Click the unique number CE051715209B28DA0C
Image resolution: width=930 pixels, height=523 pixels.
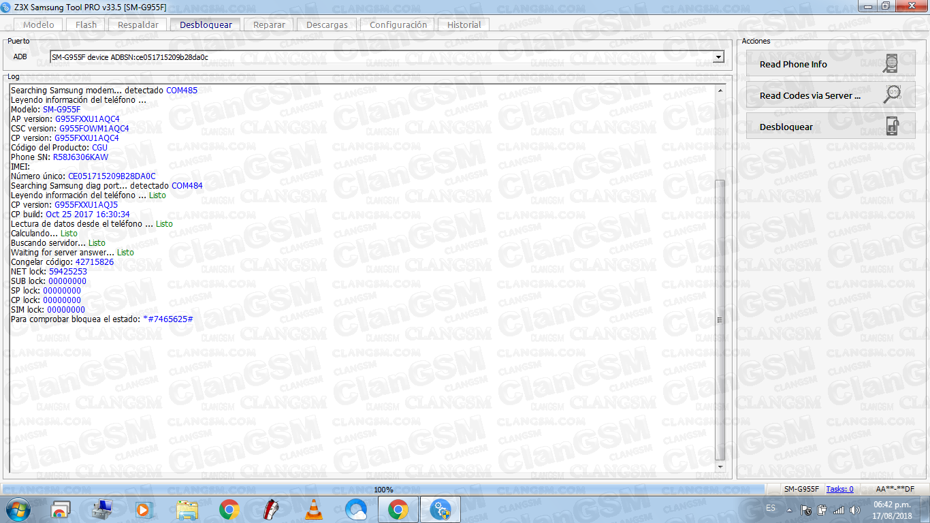[x=112, y=176]
